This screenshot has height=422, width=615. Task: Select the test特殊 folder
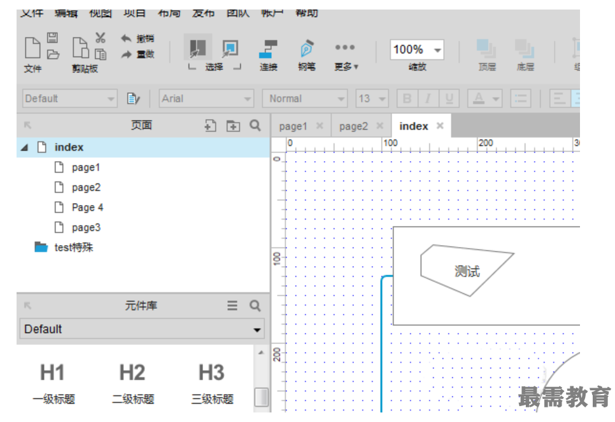pos(64,247)
